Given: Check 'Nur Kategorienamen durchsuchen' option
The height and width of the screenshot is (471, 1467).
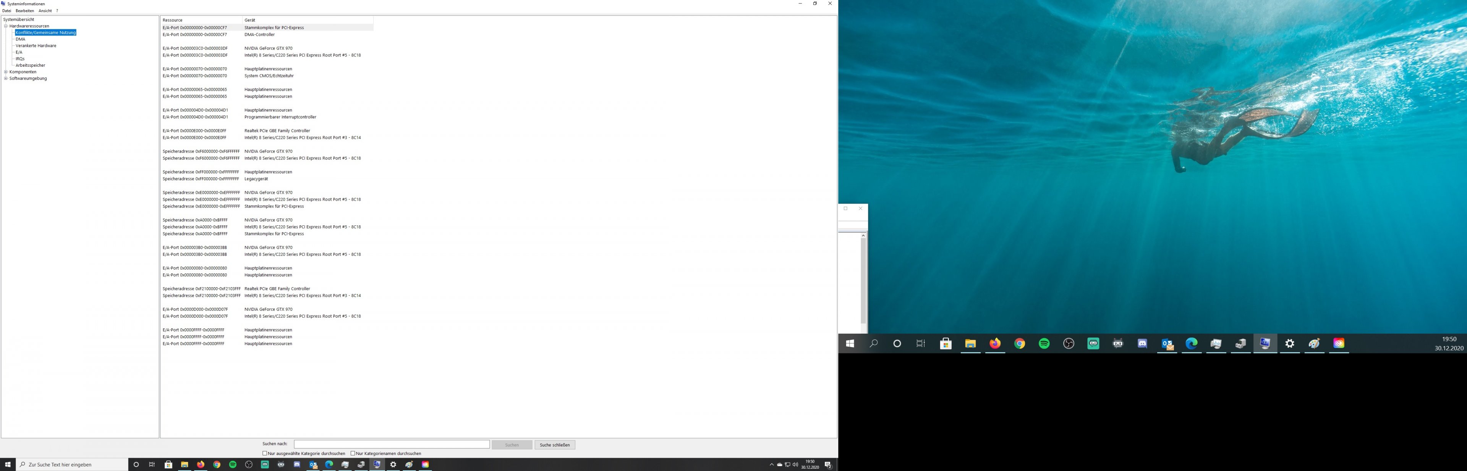Looking at the screenshot, I should [x=353, y=453].
